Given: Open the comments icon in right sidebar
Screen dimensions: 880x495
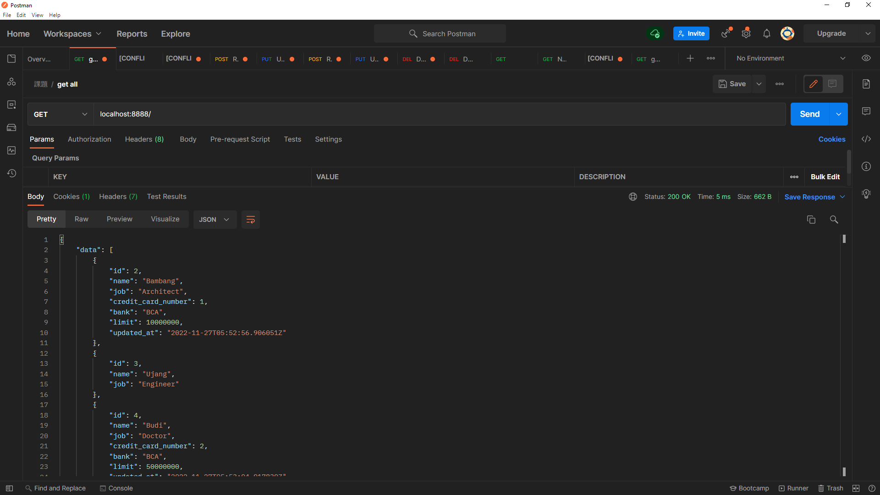Looking at the screenshot, I should point(866,111).
